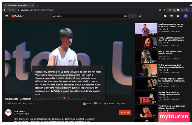Open the create video camera icon
This screenshot has height=125, width=192.
(x=165, y=16)
